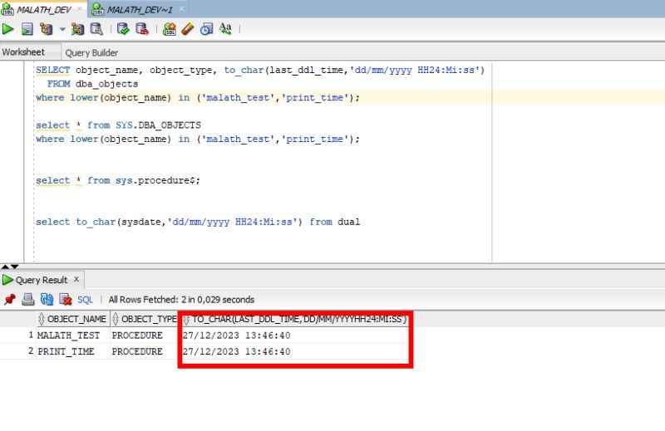The width and height of the screenshot is (665, 431).
Task: Close the Query Result tab
Action: (x=76, y=279)
